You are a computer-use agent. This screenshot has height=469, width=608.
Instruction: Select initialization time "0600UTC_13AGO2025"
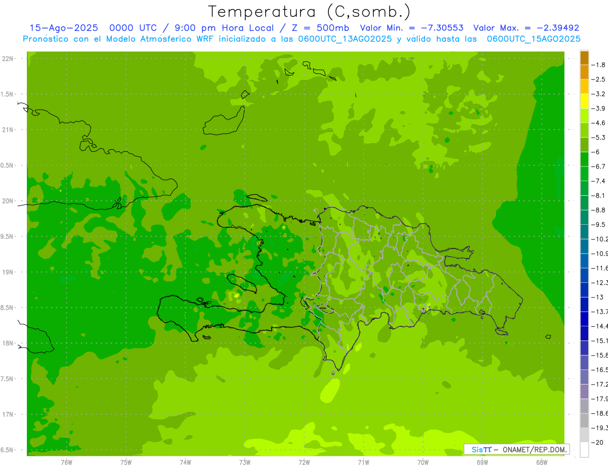click(346, 39)
